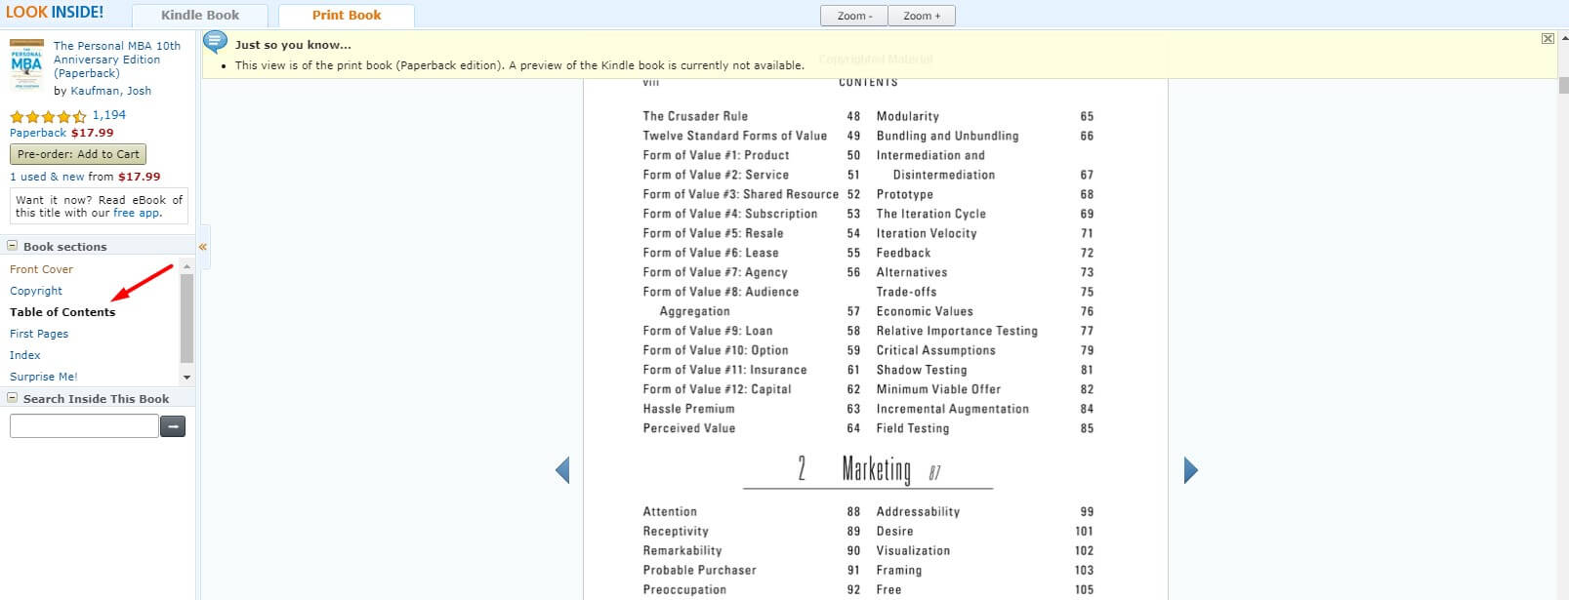This screenshot has width=1569, height=600.
Task: Click the book cover thumbnail
Action: pos(26,64)
